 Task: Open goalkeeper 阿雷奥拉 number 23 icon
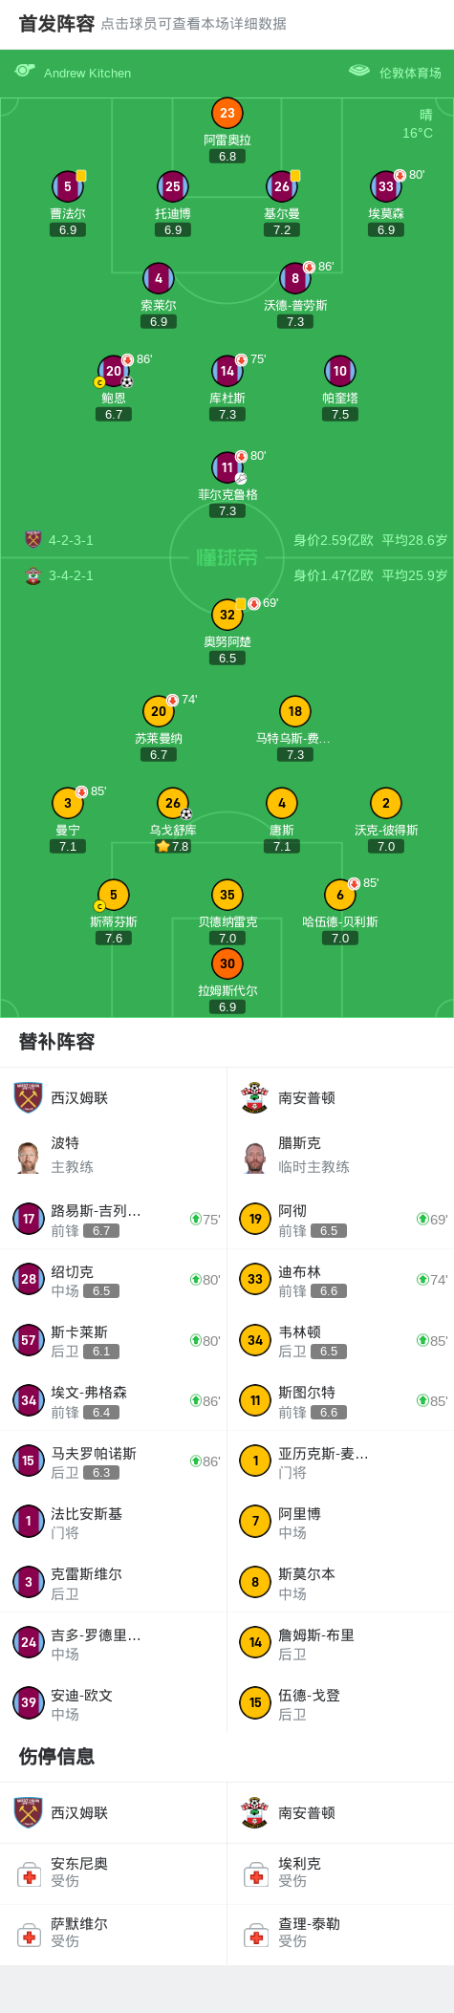(227, 113)
